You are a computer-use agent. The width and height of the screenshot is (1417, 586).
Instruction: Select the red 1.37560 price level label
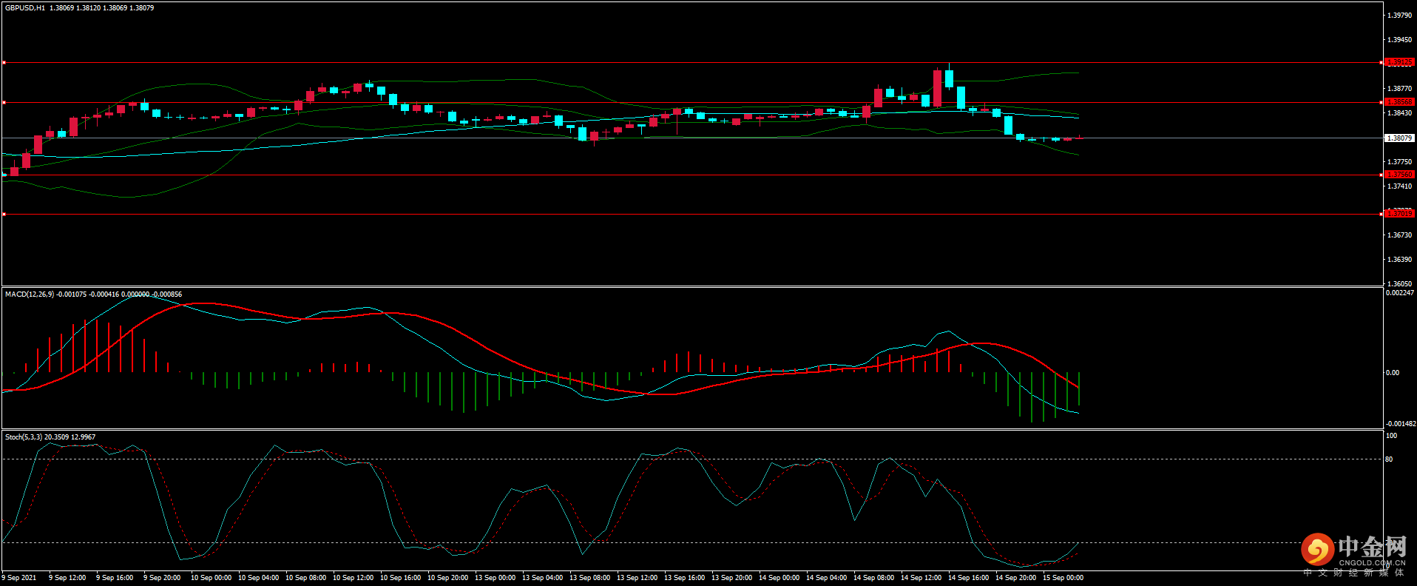click(1399, 175)
